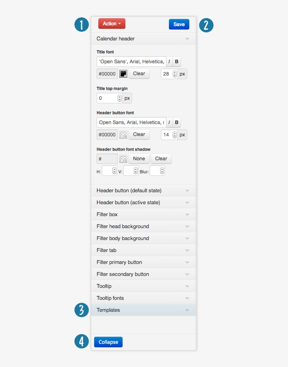Collapse the Templates section

144,310
